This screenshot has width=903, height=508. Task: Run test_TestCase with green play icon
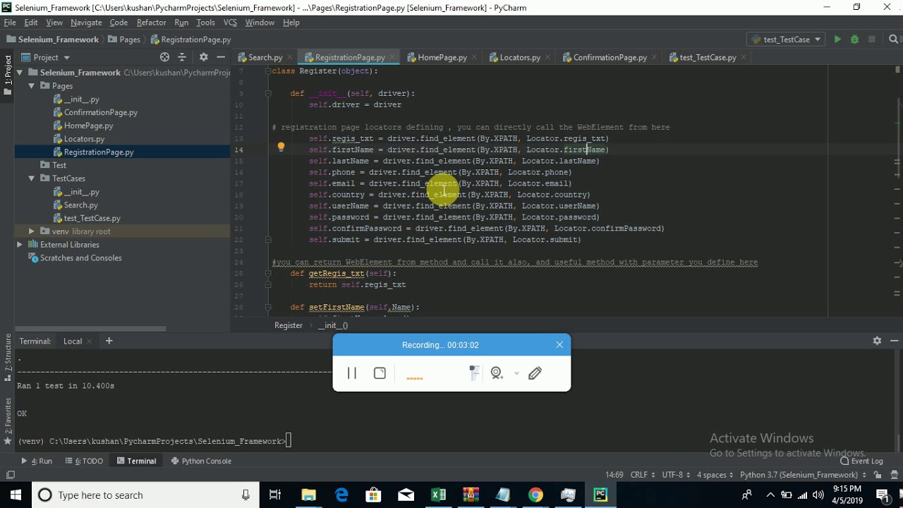837,40
